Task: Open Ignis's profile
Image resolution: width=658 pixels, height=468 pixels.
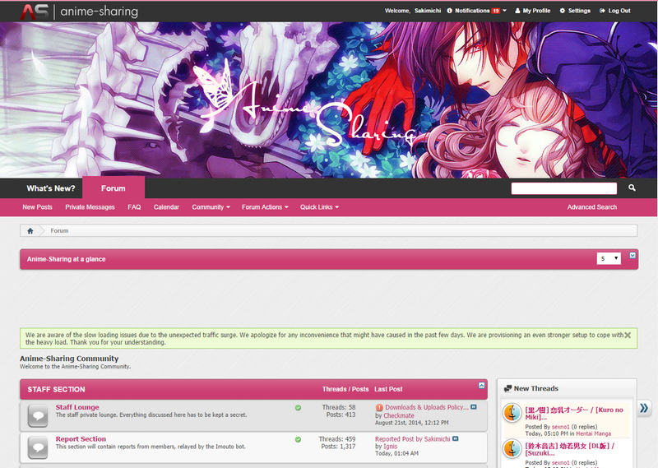Action: pos(390,447)
